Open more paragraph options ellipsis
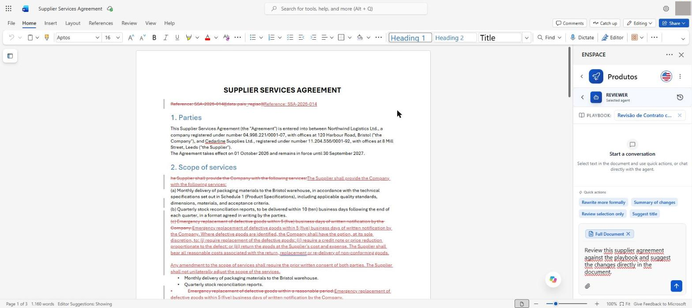Image resolution: width=692 pixels, height=308 pixels. (378, 38)
